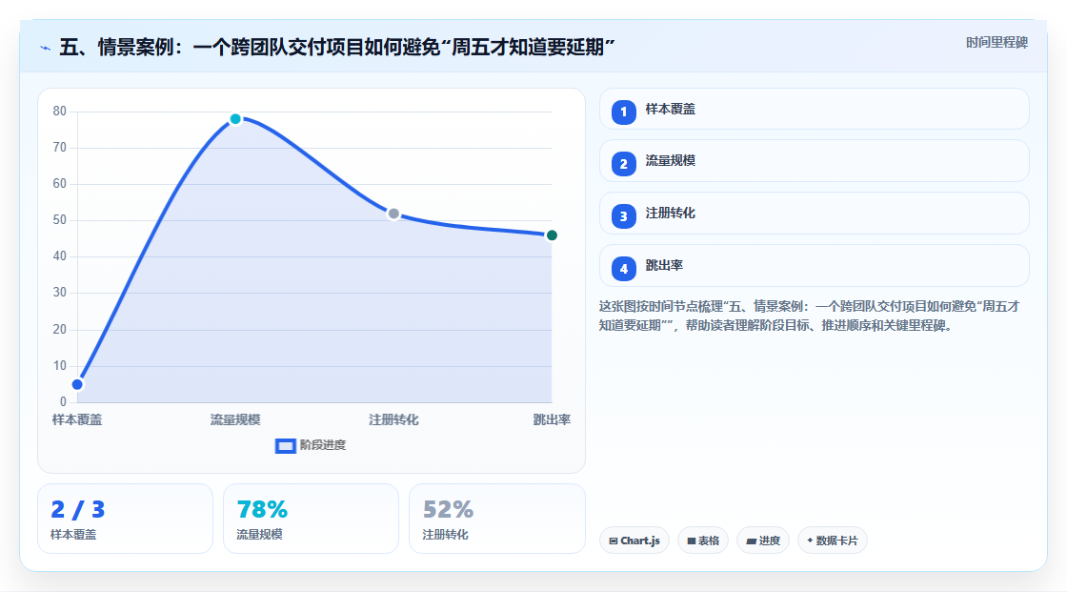Click the section title 五、情景案例

click(337, 48)
